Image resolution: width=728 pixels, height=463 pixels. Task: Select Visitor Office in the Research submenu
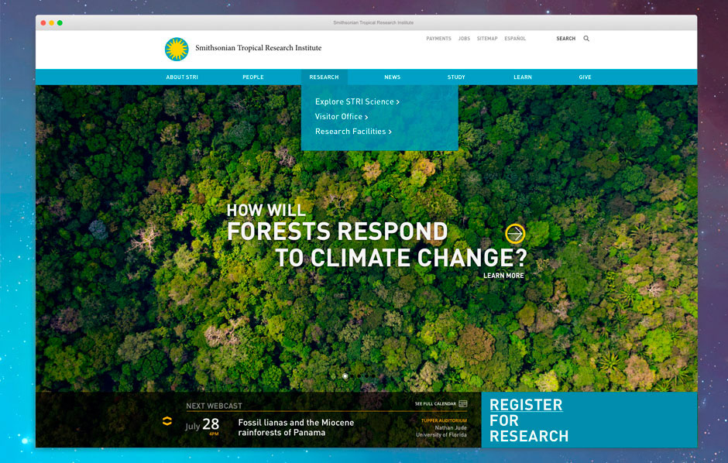point(341,117)
